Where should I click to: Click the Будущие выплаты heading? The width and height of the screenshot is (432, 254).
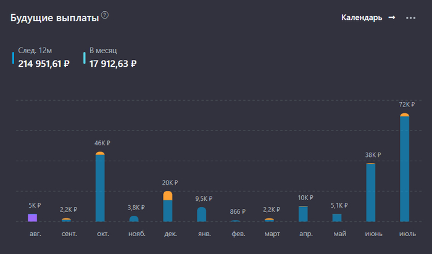tap(54, 18)
